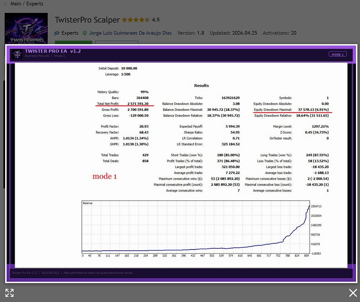The width and height of the screenshot is (360, 302).
Task: Click the Activations: 20 text
Action: point(280,33)
